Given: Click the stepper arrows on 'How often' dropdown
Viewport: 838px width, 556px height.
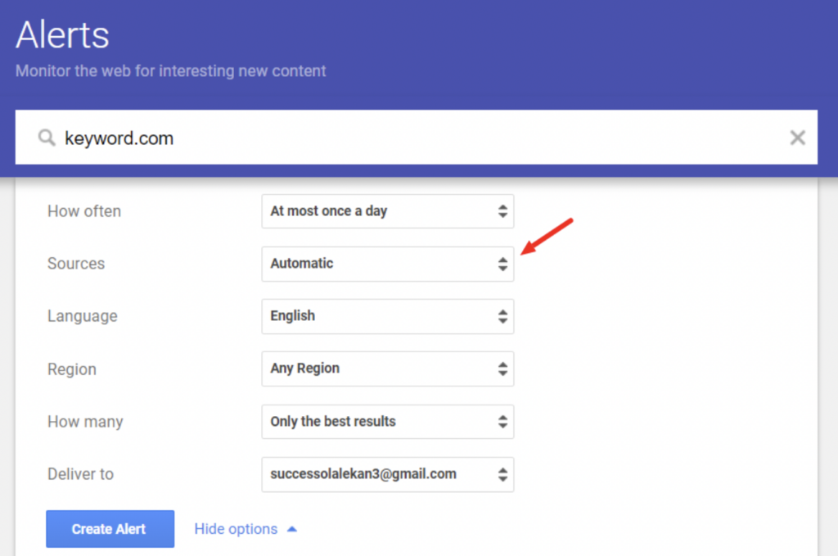Looking at the screenshot, I should [x=502, y=211].
